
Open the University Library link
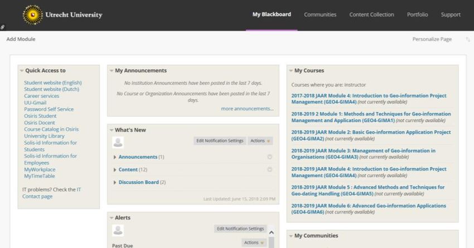(44, 136)
